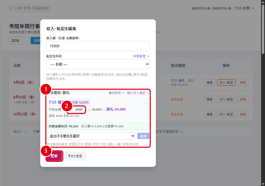Click 編集 in the 12月31日 row
Screen dimensions: 265x186
(x=209, y=114)
